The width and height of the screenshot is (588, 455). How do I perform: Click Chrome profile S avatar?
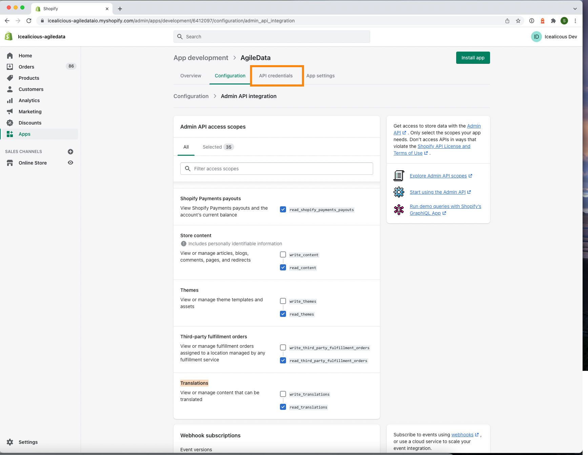point(564,21)
